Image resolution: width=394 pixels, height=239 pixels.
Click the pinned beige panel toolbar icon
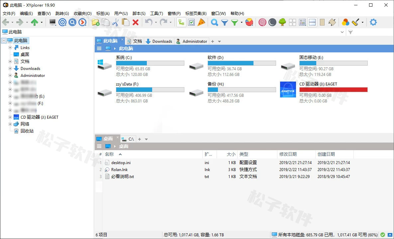332,22
